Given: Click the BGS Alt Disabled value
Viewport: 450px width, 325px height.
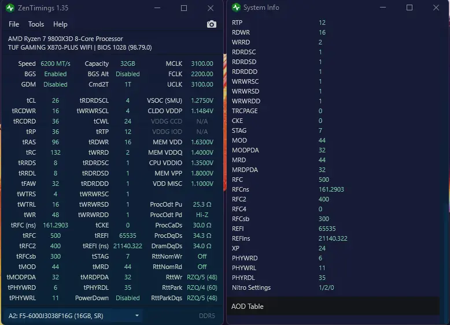Looking at the screenshot, I should tap(128, 74).
